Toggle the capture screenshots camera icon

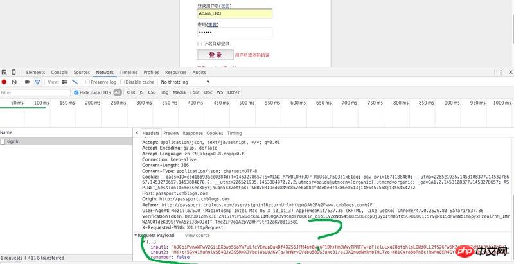[x=28, y=82]
